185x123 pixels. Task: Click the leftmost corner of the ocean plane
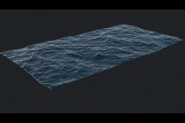click(2, 53)
